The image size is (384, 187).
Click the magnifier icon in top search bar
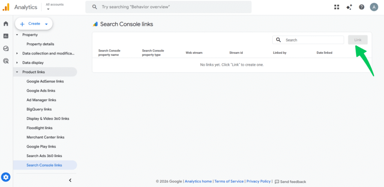[x=94, y=7]
